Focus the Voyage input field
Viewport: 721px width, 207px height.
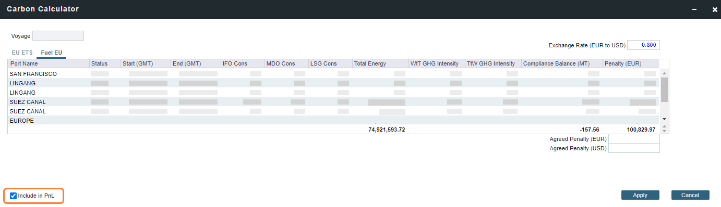tap(58, 36)
